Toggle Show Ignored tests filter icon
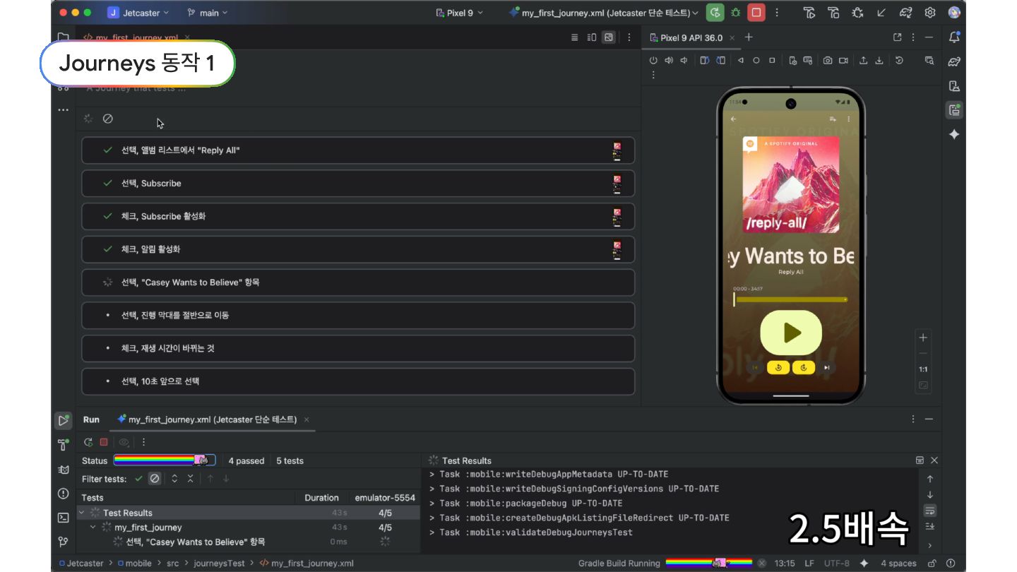Image resolution: width=1017 pixels, height=572 pixels. [x=155, y=479]
